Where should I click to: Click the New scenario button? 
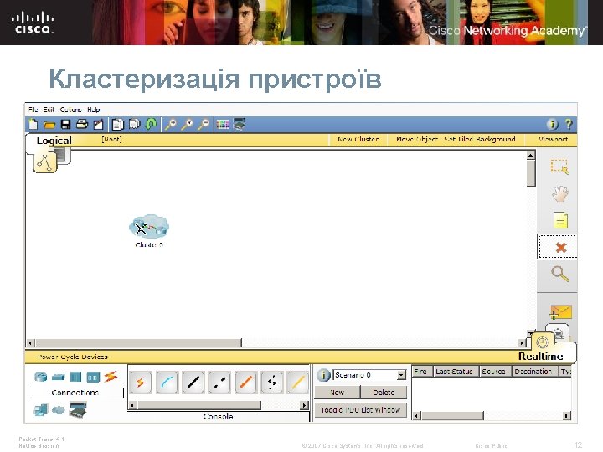pyautogui.click(x=337, y=392)
